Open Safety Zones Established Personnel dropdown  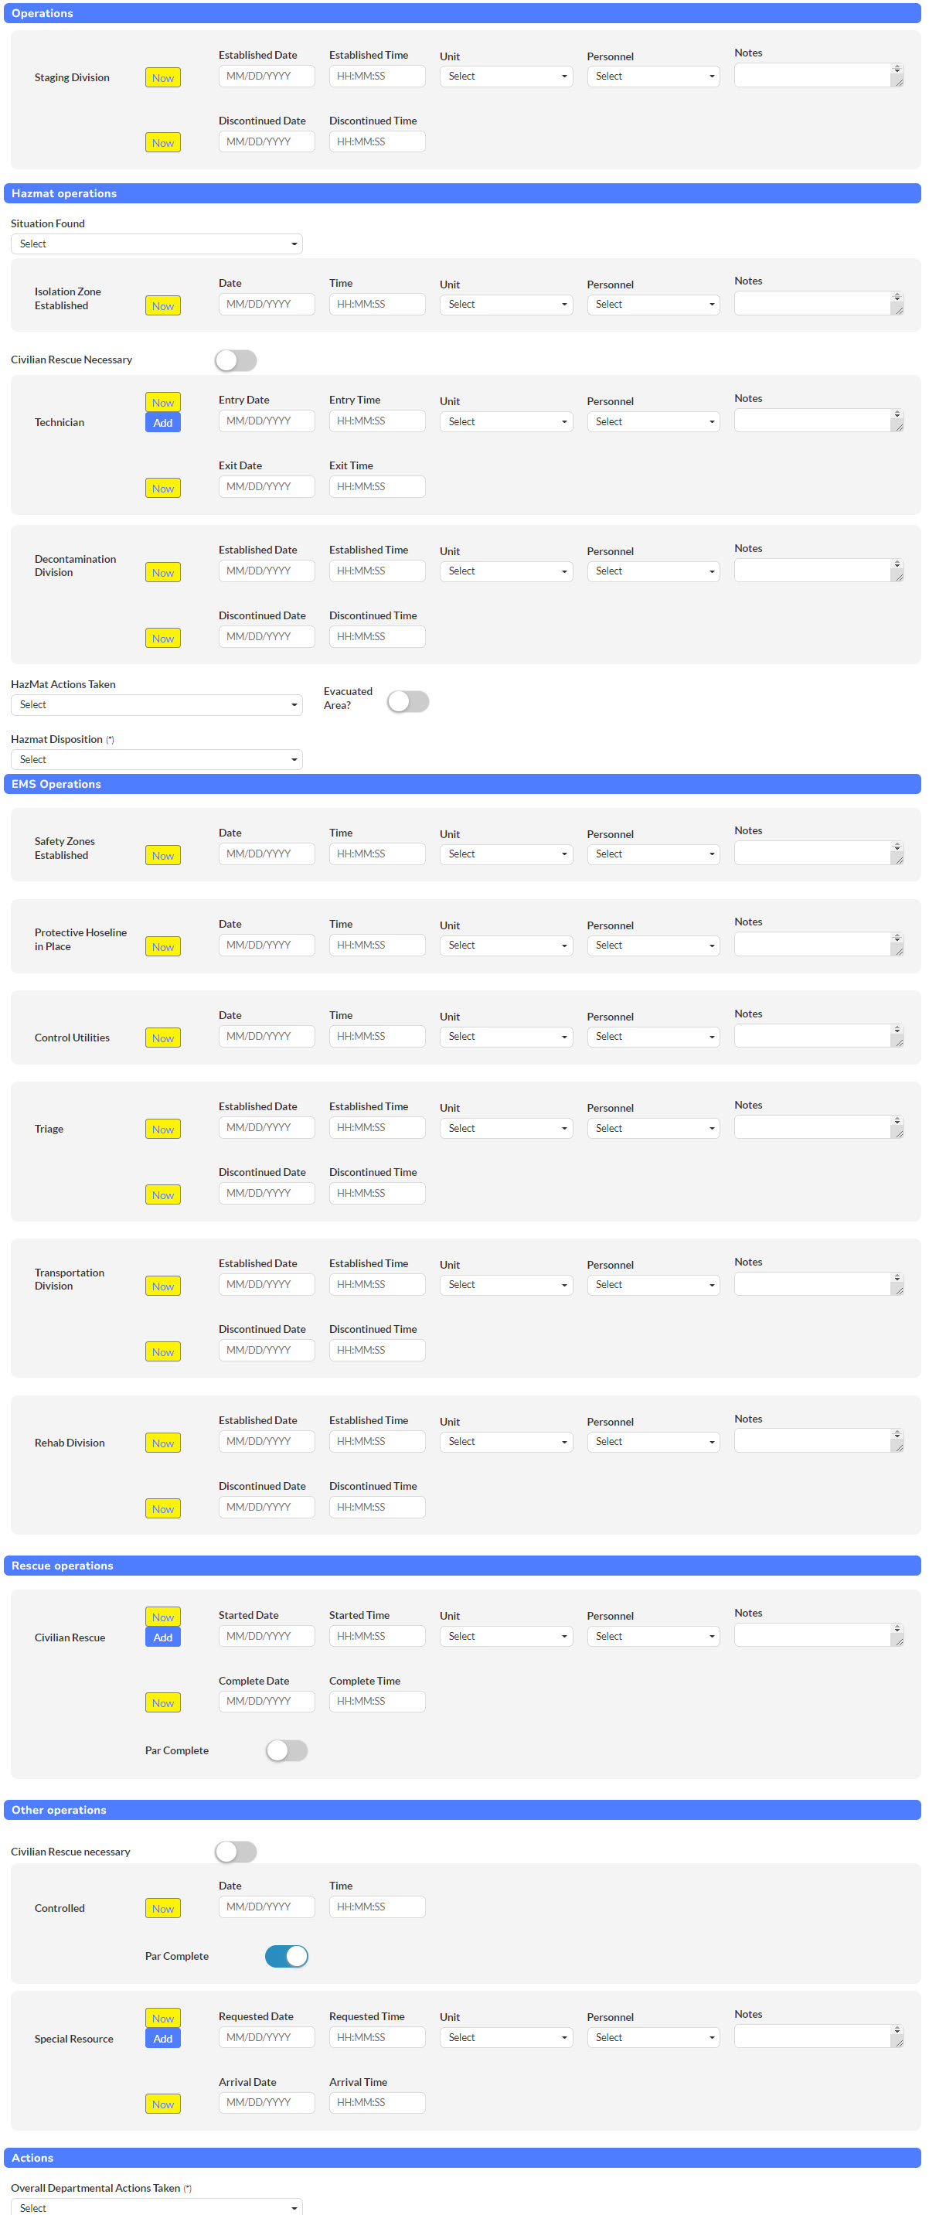click(653, 854)
